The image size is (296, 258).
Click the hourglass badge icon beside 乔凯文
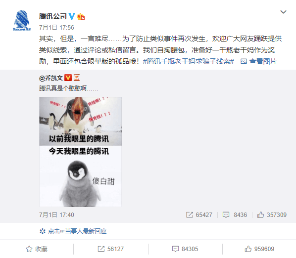[77, 78]
